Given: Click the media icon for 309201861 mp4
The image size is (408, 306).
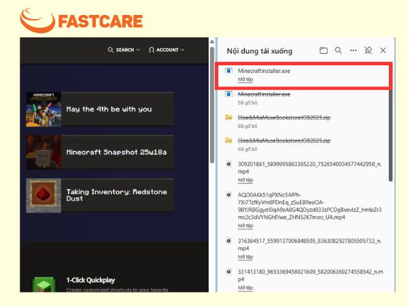Looking at the screenshot, I should coord(228,164).
